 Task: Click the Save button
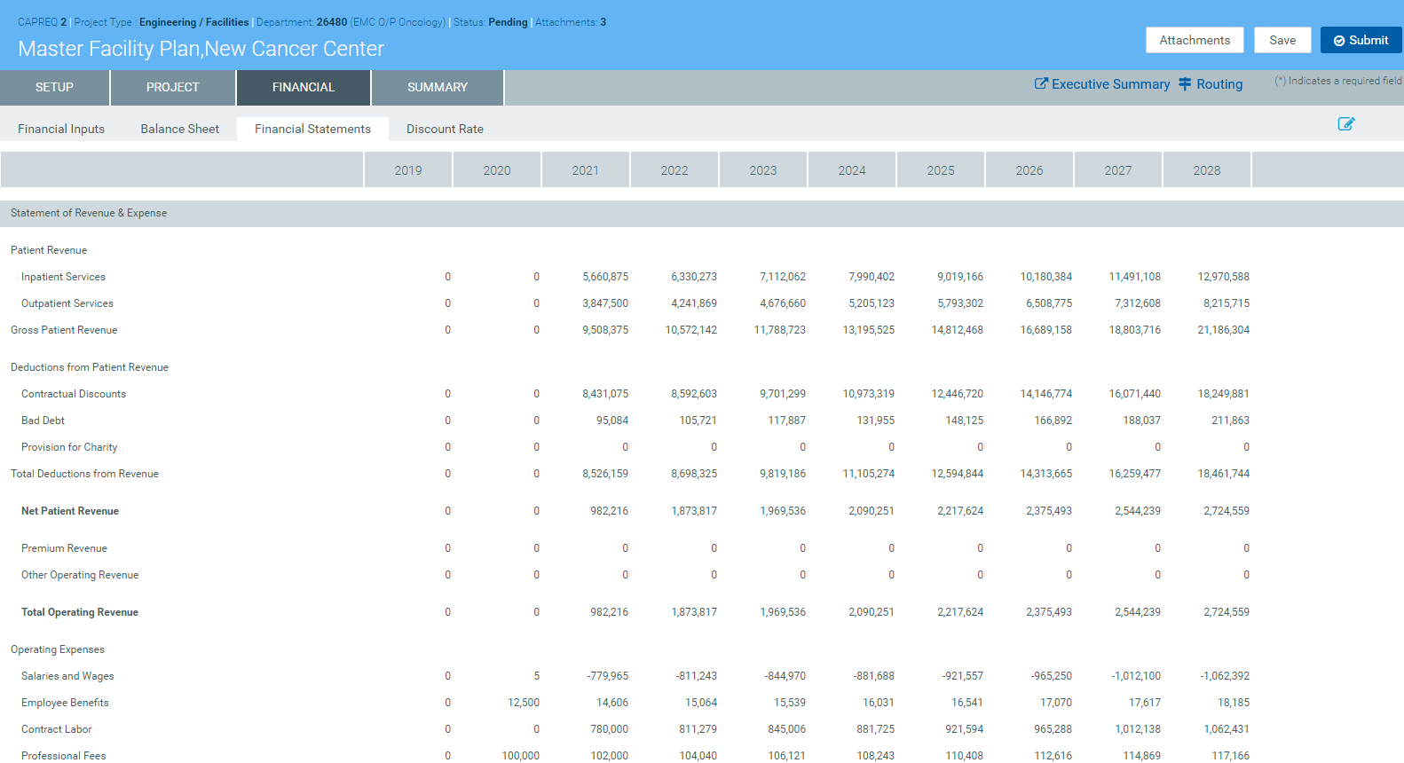tap(1282, 40)
